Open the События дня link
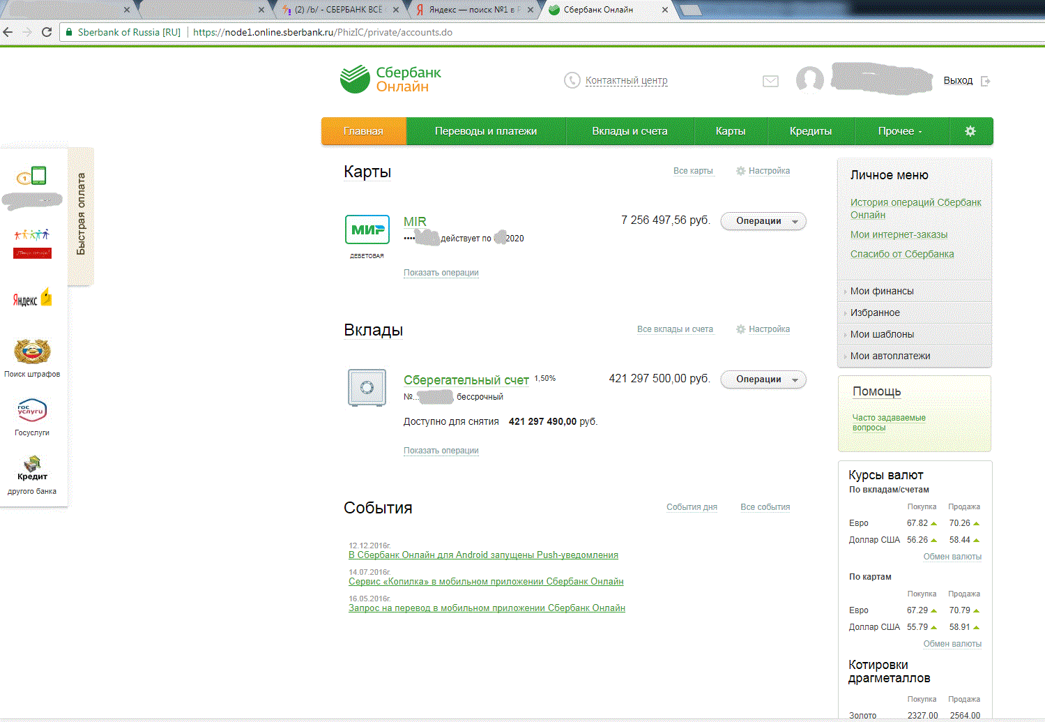Viewport: 1045px width, 722px height. tap(692, 507)
